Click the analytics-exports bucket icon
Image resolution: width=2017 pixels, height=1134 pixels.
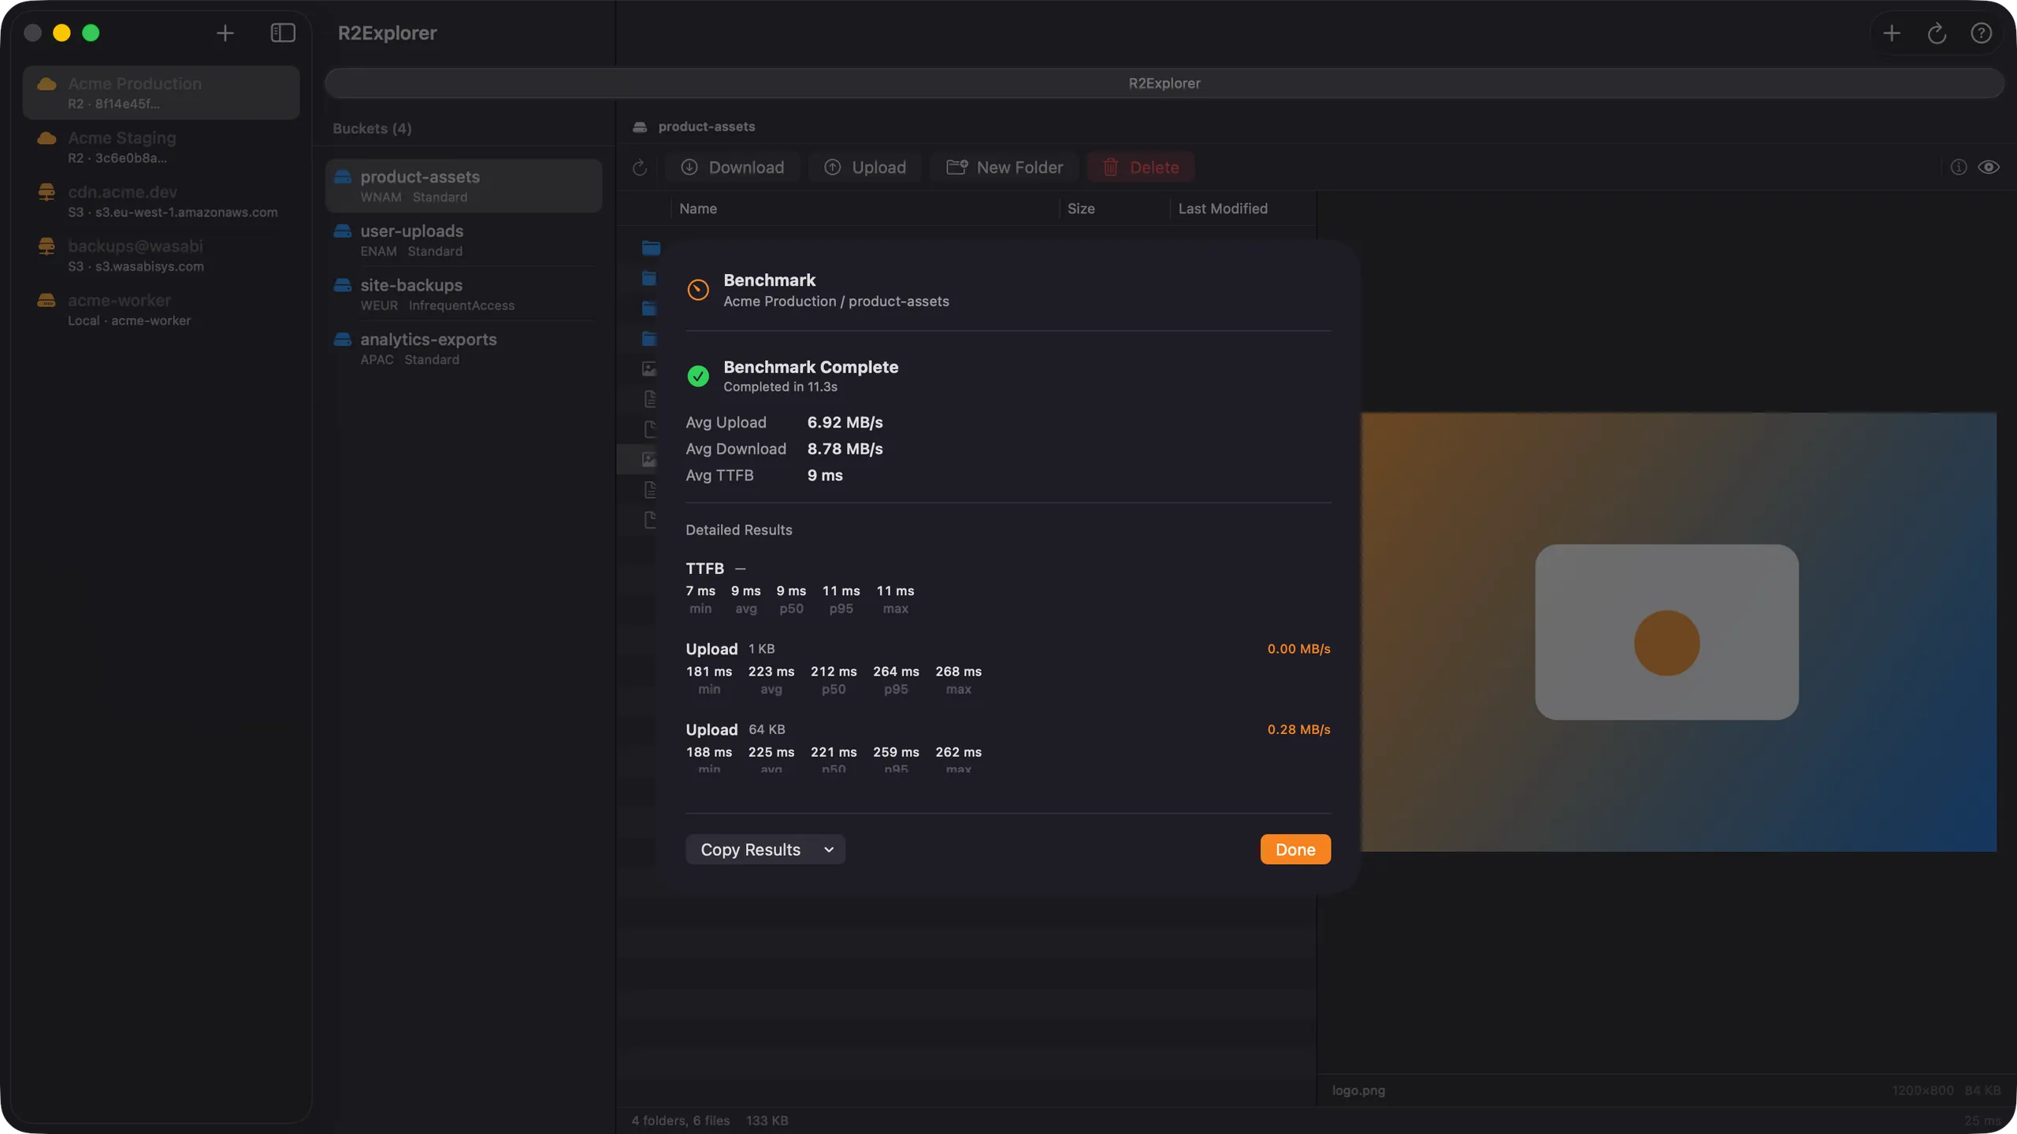(343, 339)
